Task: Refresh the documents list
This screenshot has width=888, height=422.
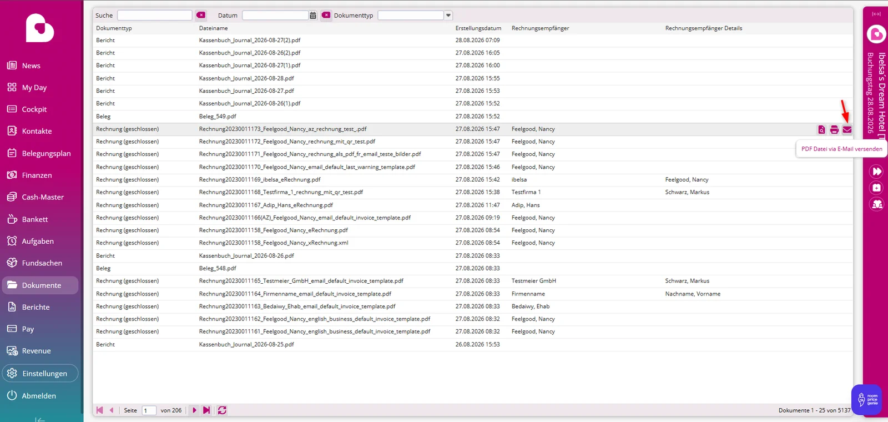Action: pyautogui.click(x=222, y=410)
